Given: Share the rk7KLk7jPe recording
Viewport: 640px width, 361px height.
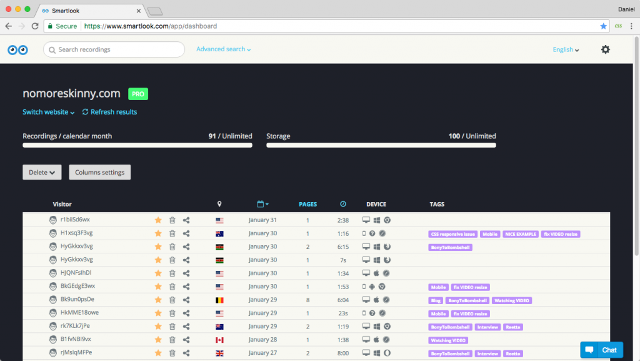Looking at the screenshot, I should tap(186, 327).
